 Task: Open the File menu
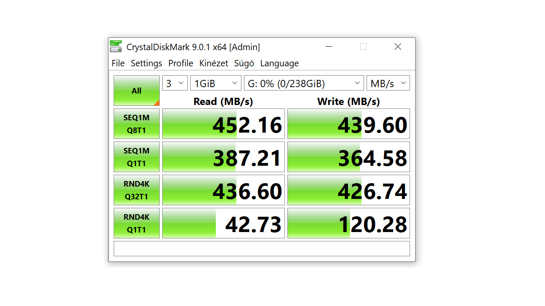118,63
